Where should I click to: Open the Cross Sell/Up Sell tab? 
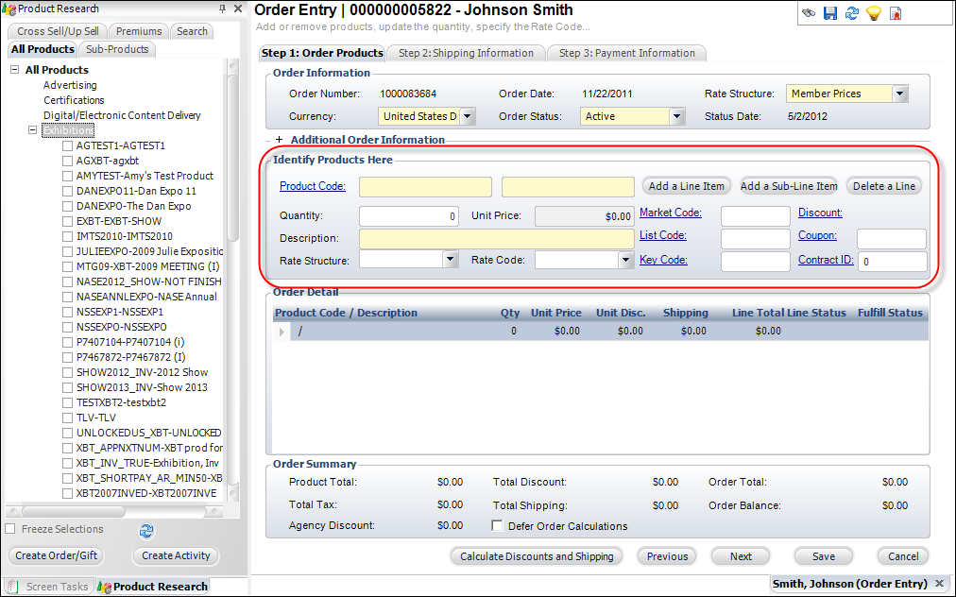[x=59, y=31]
